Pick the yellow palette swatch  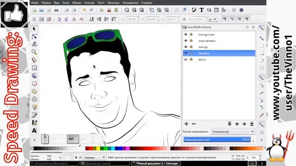98,148
